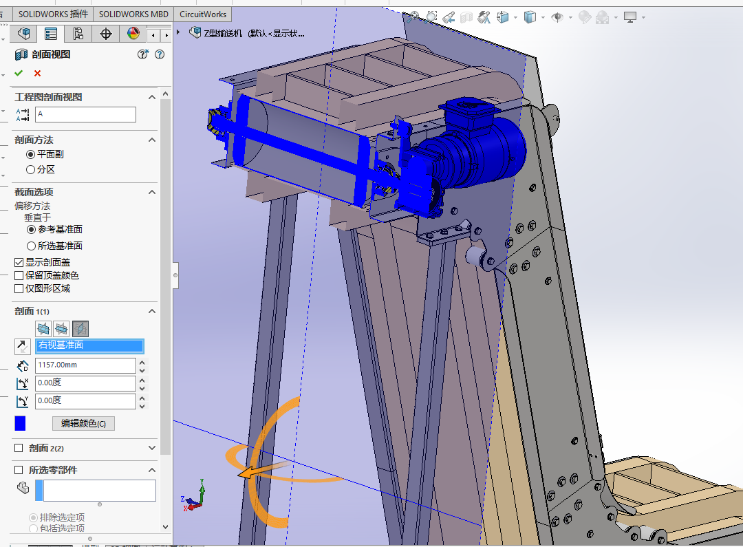Click the 编辑颜色 button
Viewport: 743px width, 547px height.
pyautogui.click(x=83, y=423)
